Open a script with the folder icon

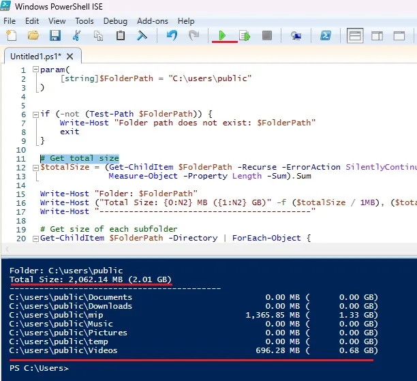point(33,35)
